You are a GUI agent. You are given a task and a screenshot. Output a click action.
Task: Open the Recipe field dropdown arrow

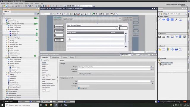click(x=151, y=67)
